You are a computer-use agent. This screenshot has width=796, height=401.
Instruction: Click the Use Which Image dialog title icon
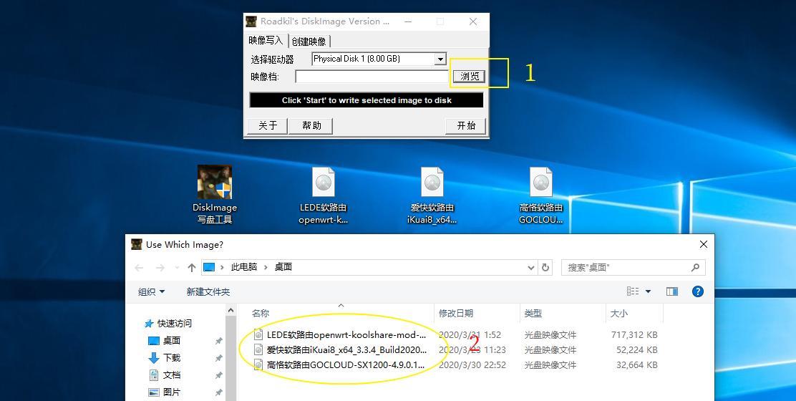137,244
